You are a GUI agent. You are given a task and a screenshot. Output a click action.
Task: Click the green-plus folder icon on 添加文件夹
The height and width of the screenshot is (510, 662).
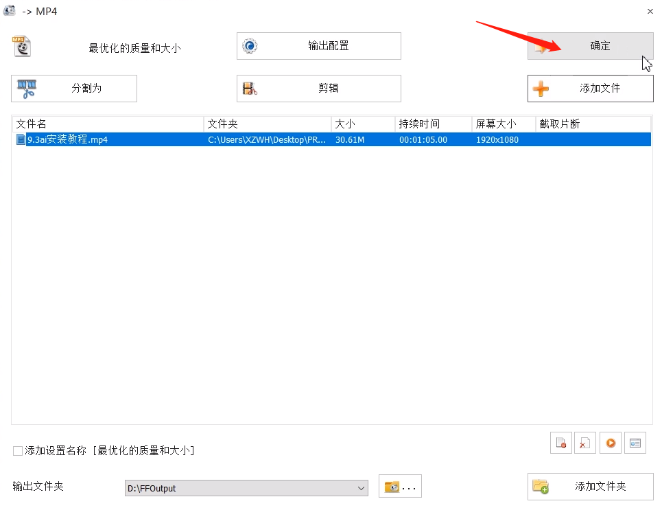541,487
